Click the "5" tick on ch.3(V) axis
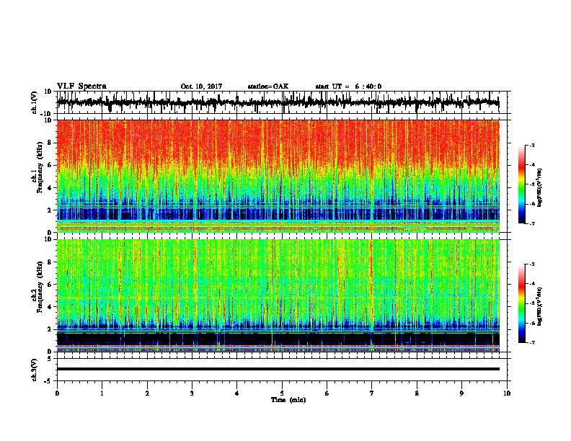 tap(50, 359)
